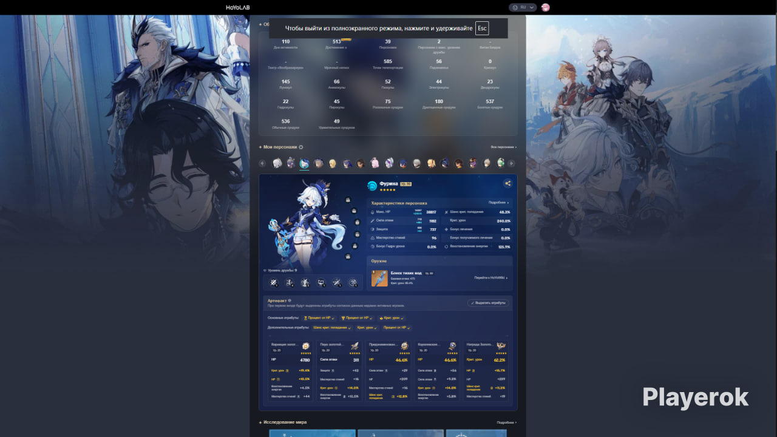Image resolution: width=777 pixels, height=437 pixels.
Task: Click the 110 Дни активности stat
Action: [285, 44]
